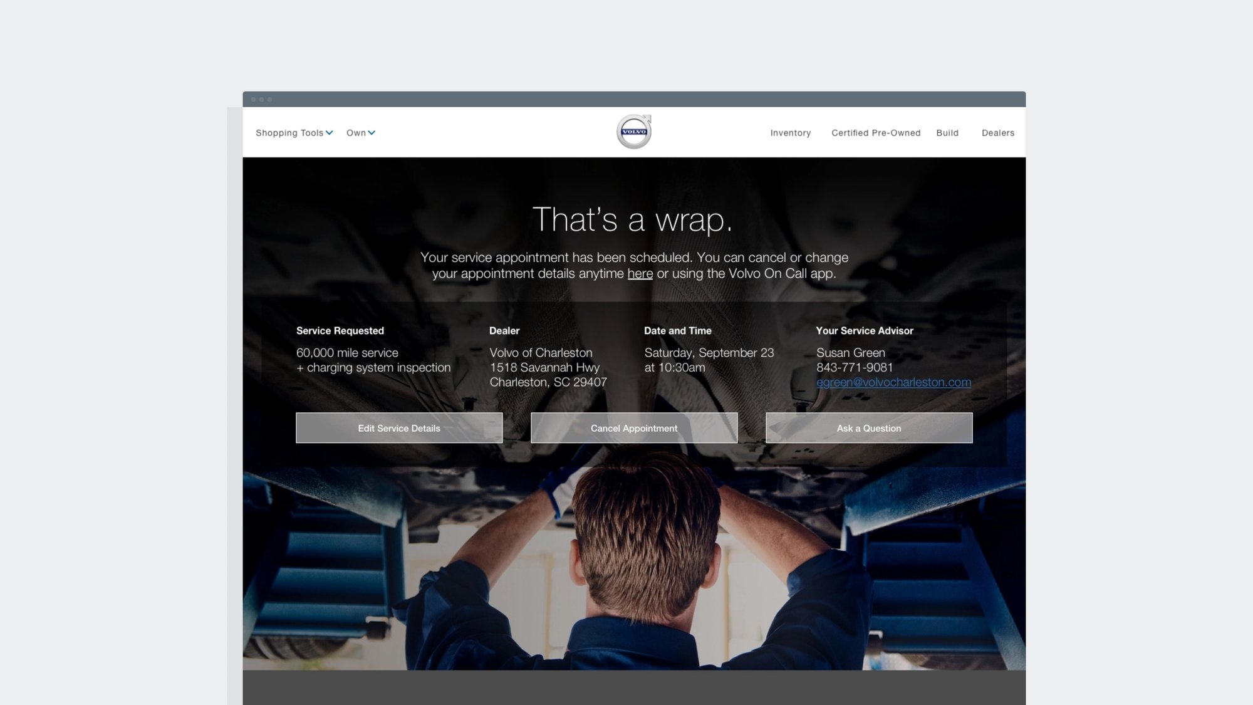This screenshot has width=1253, height=705.
Task: Open the Own dropdown menu
Action: 361,133
